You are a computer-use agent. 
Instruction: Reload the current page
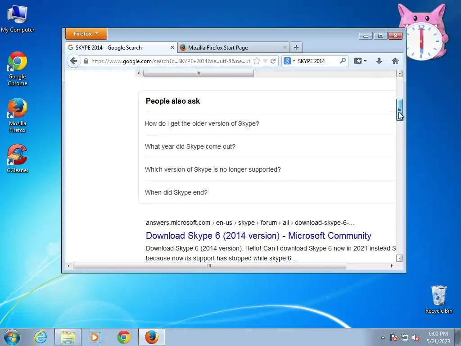[273, 61]
